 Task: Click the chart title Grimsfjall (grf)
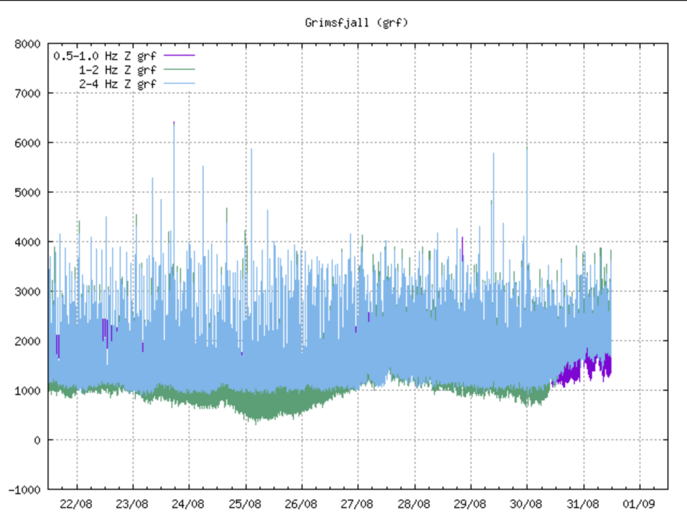tap(357, 23)
